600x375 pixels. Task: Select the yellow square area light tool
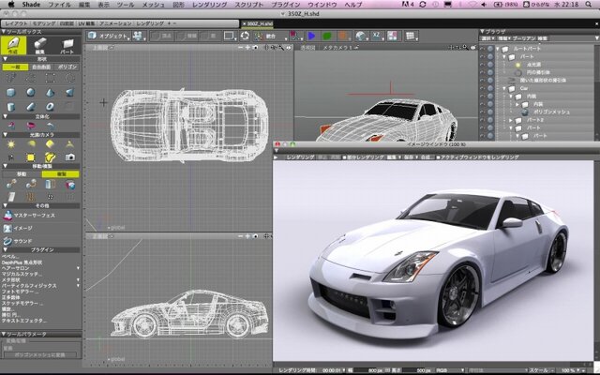[x=31, y=157]
